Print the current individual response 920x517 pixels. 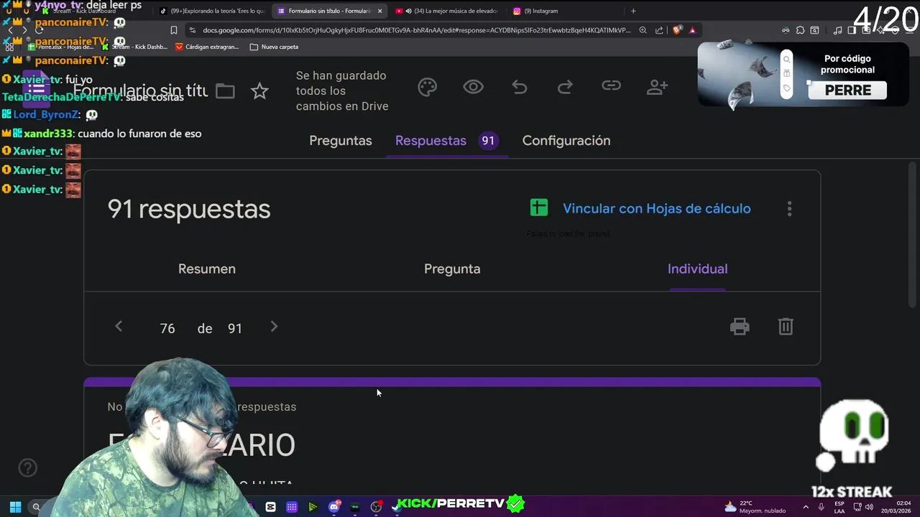click(740, 327)
